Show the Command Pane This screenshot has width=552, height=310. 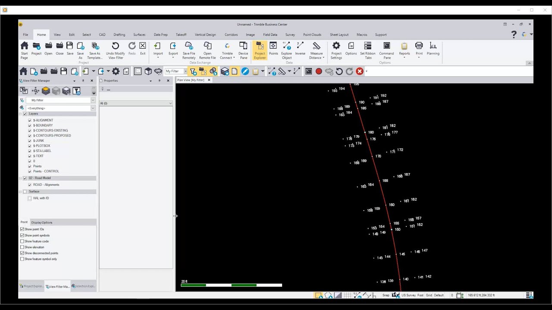click(386, 50)
